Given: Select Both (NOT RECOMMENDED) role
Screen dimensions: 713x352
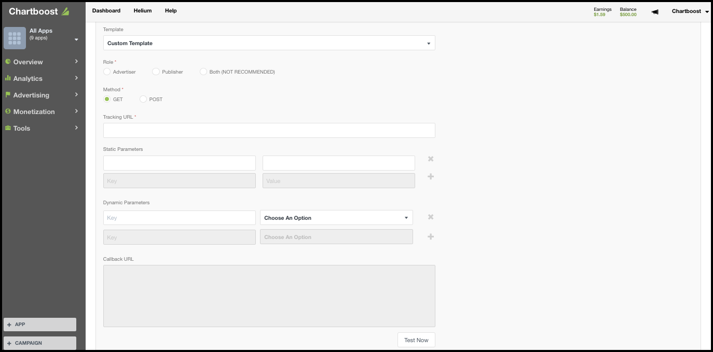Looking at the screenshot, I should point(203,72).
